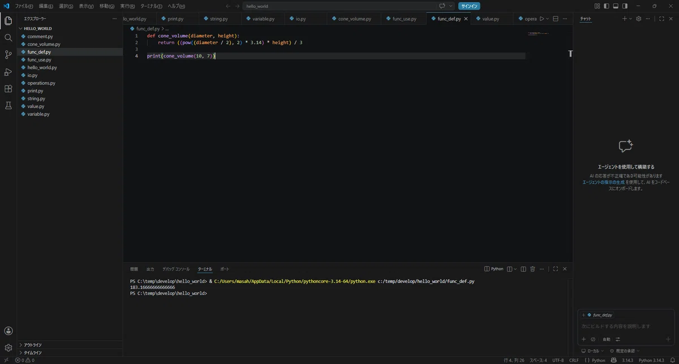This screenshot has height=364, width=679.
Task: Switch to the cone_volume.py tab
Action: (355, 19)
